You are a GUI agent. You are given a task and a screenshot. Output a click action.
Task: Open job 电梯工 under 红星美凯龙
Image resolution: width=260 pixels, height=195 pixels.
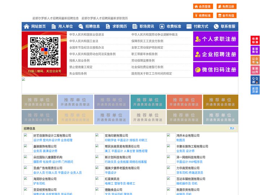(x=109, y=183)
